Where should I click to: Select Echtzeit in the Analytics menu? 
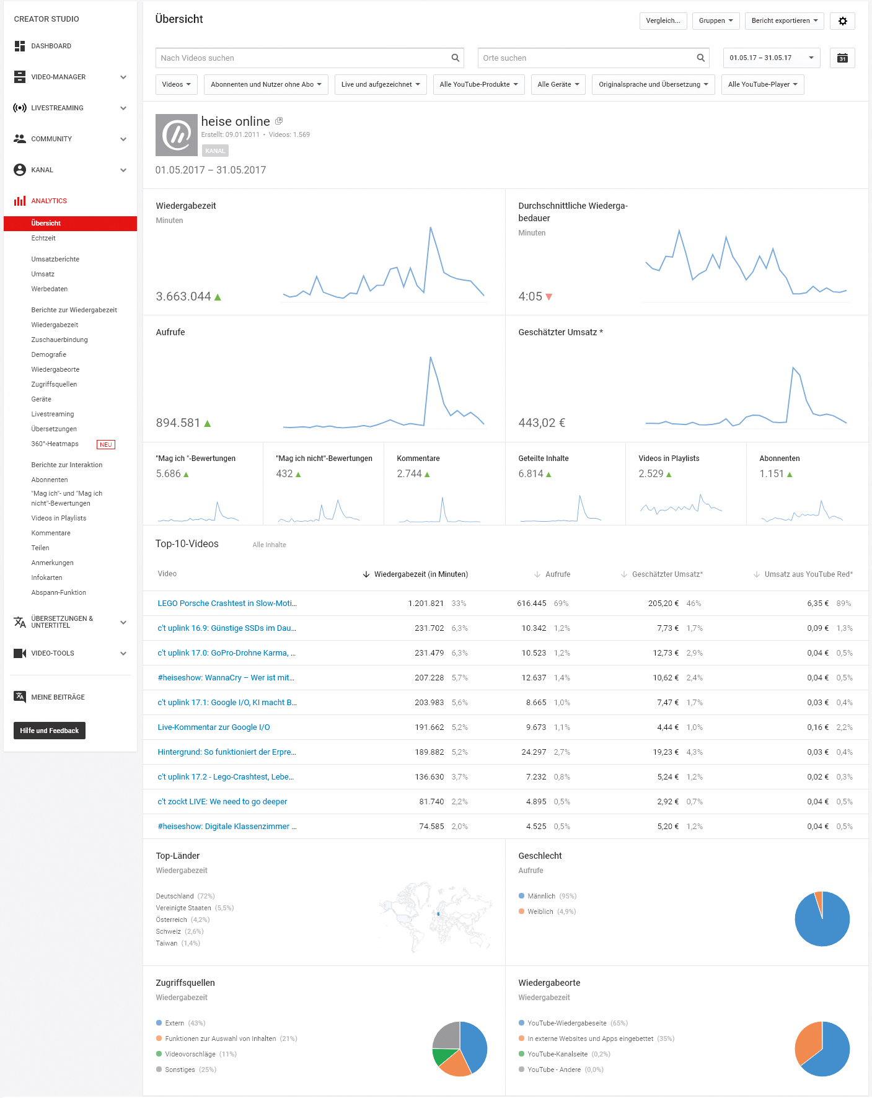43,238
